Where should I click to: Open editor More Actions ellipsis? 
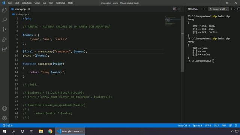tap(179, 9)
